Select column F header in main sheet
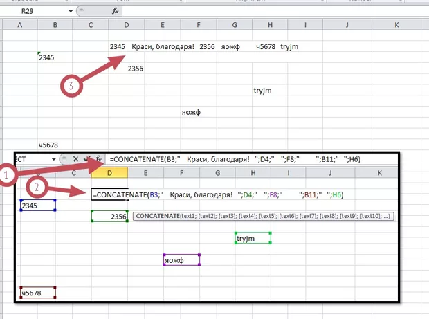 click(x=199, y=25)
